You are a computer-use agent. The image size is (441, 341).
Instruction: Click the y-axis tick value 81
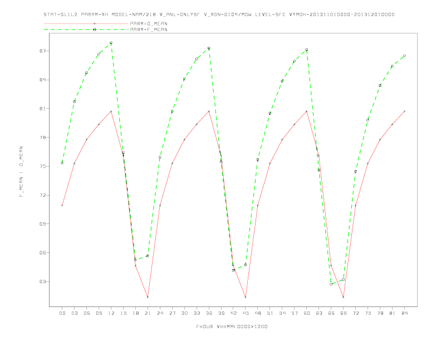pyautogui.click(x=42, y=109)
